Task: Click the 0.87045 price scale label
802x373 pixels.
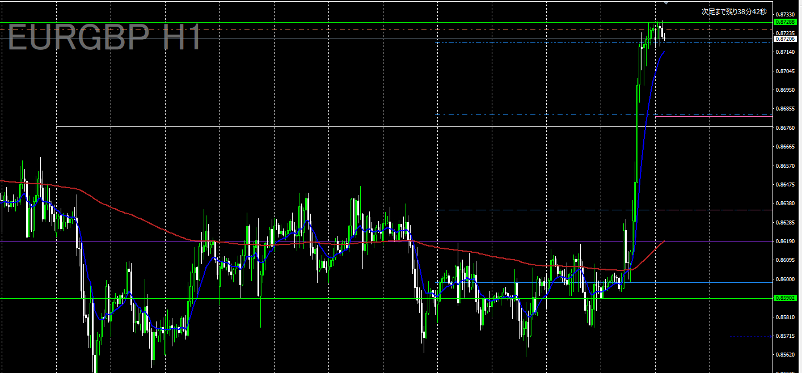Action: 786,71
